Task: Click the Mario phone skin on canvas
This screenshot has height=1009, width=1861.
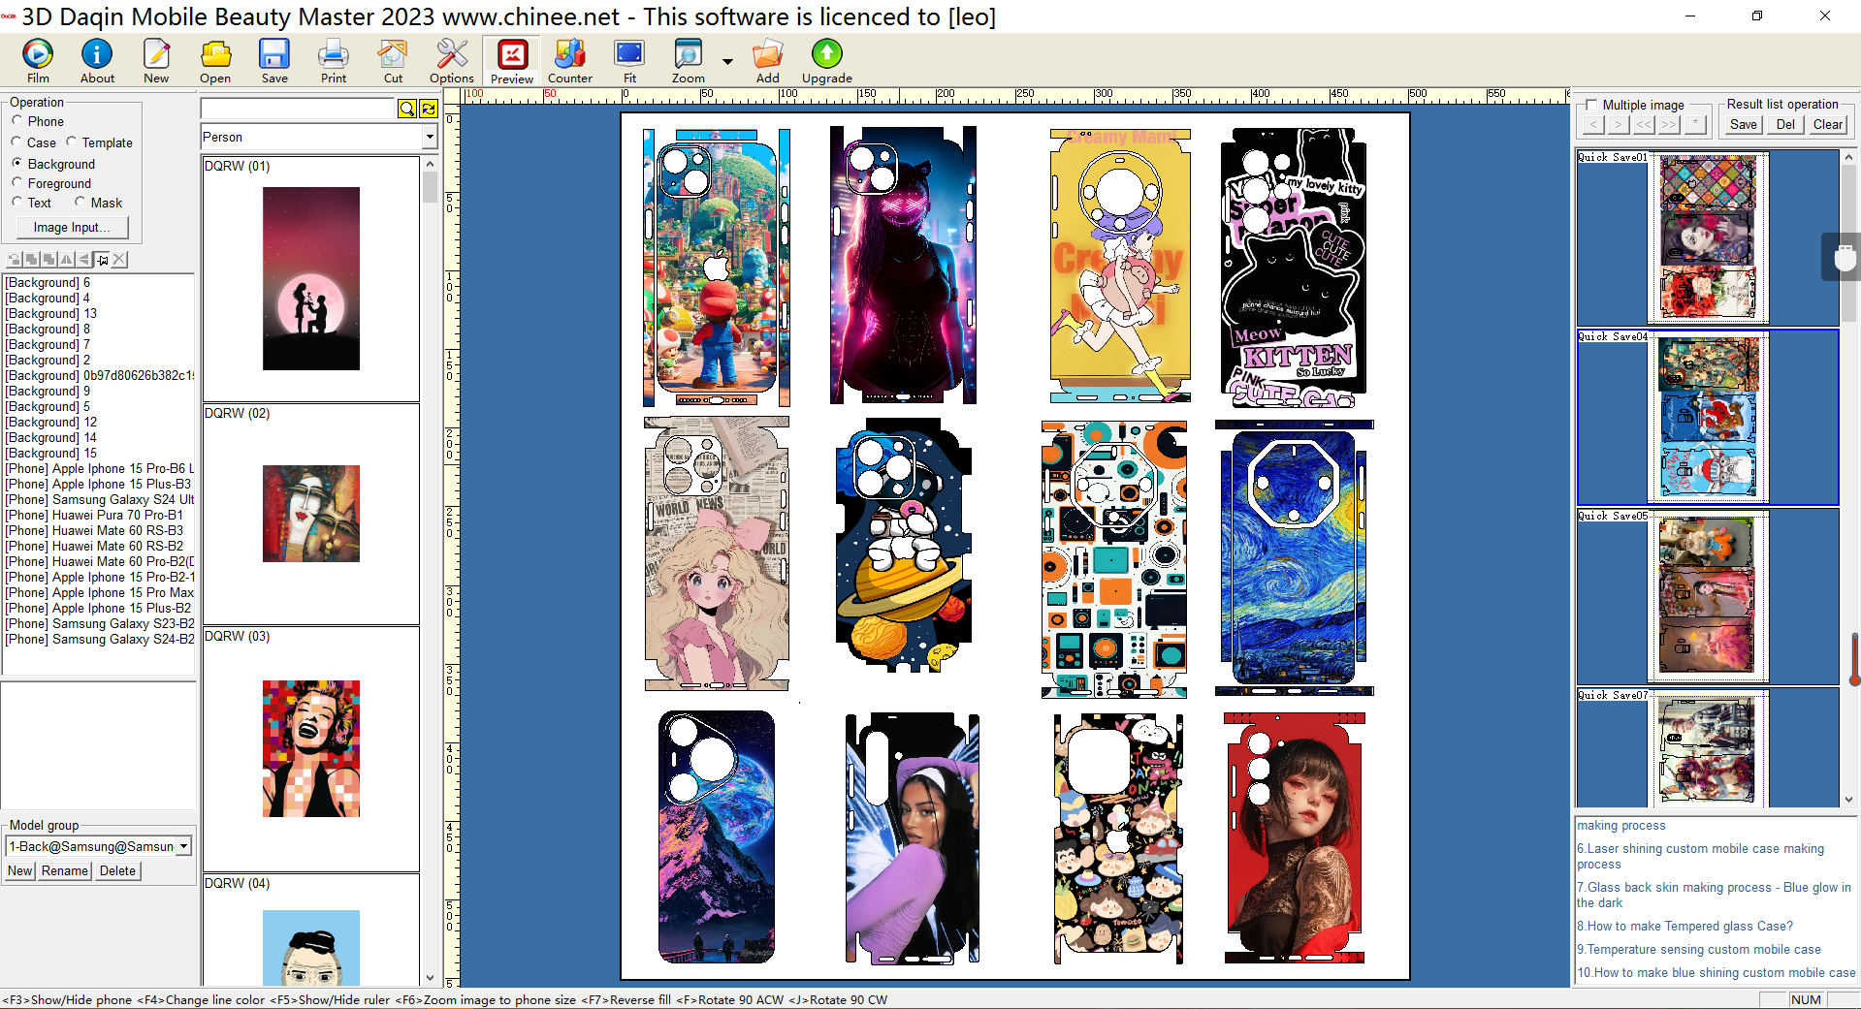Action: coord(717,267)
